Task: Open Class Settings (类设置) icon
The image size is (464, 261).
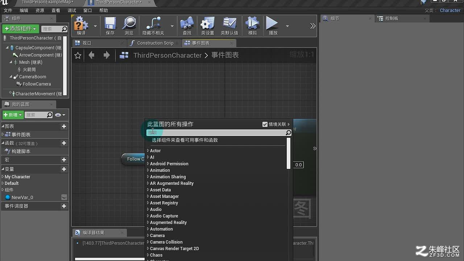Action: click(207, 24)
